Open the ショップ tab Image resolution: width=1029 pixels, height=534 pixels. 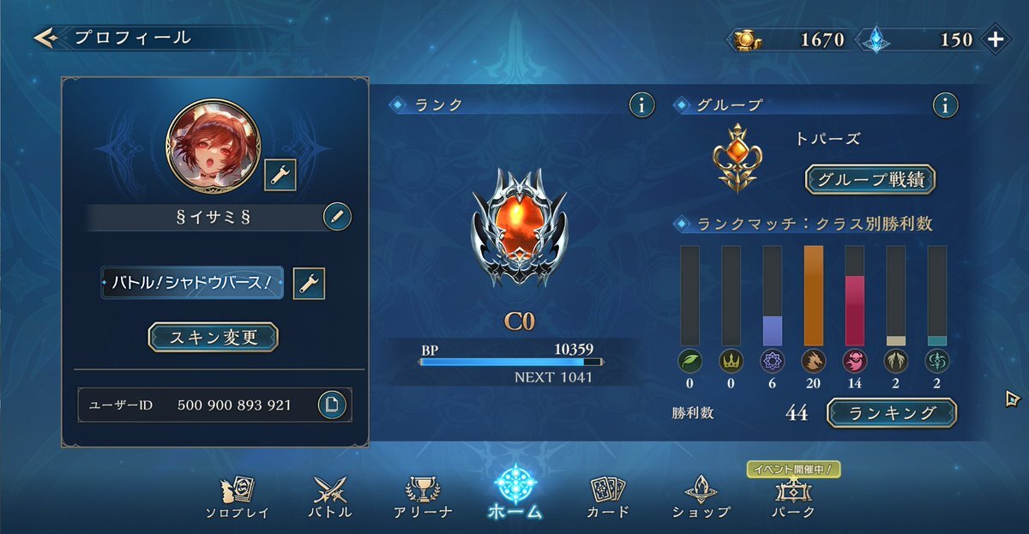[701, 496]
